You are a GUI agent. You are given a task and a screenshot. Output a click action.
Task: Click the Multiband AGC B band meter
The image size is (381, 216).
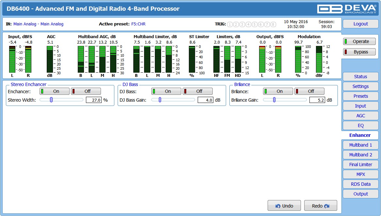coord(81,59)
